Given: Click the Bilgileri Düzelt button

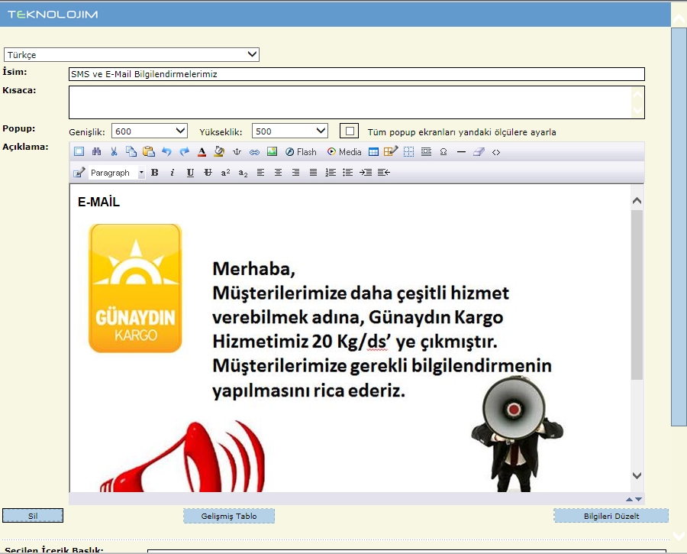Looking at the screenshot, I should click(x=611, y=516).
